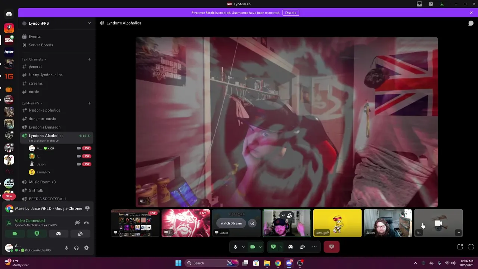Viewport: 478px width, 269px height.
Task: Dismiss Streamer Mode banner
Action: coord(471,13)
